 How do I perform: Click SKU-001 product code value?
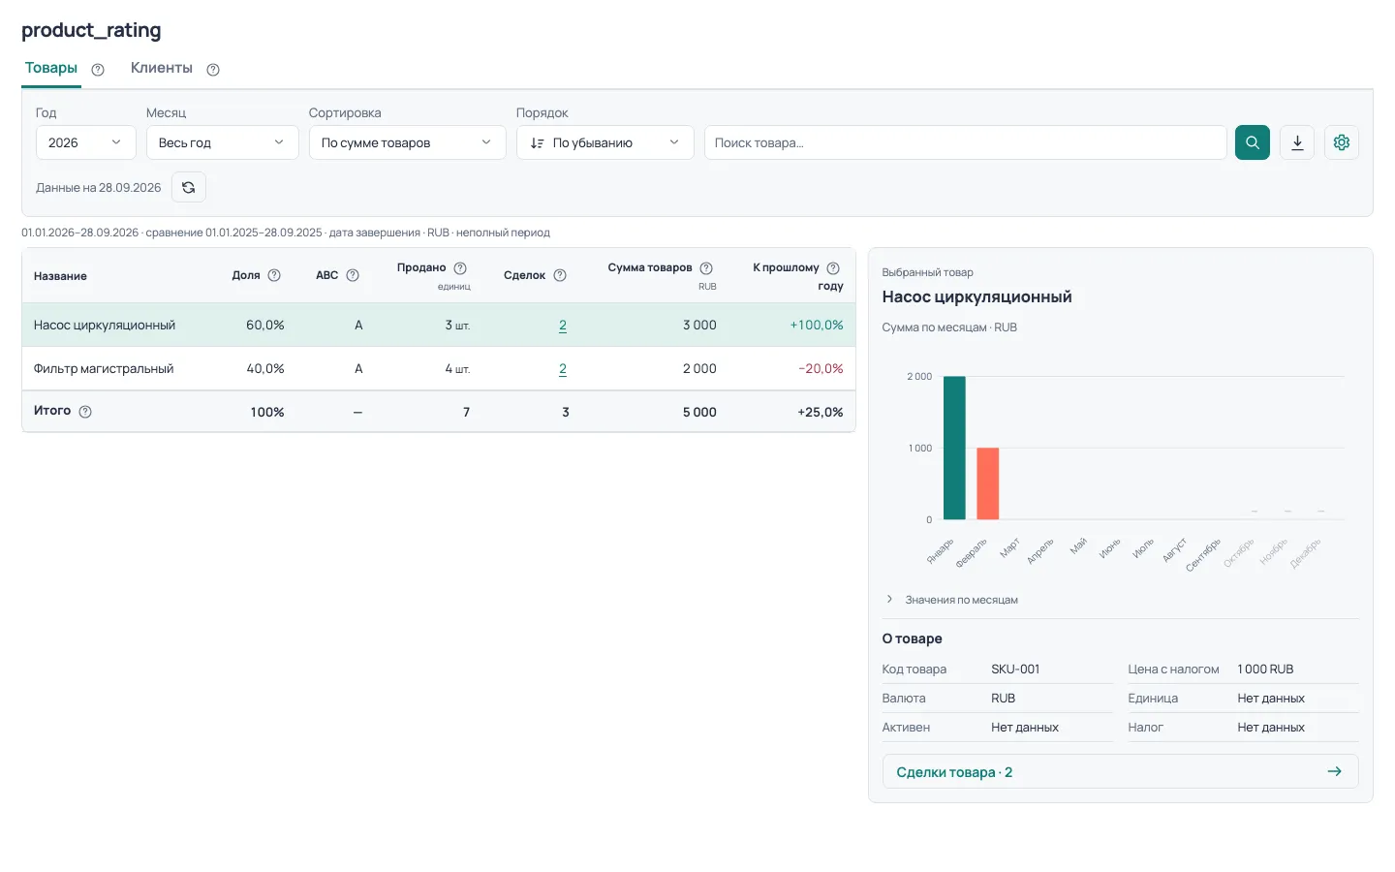tap(1015, 670)
